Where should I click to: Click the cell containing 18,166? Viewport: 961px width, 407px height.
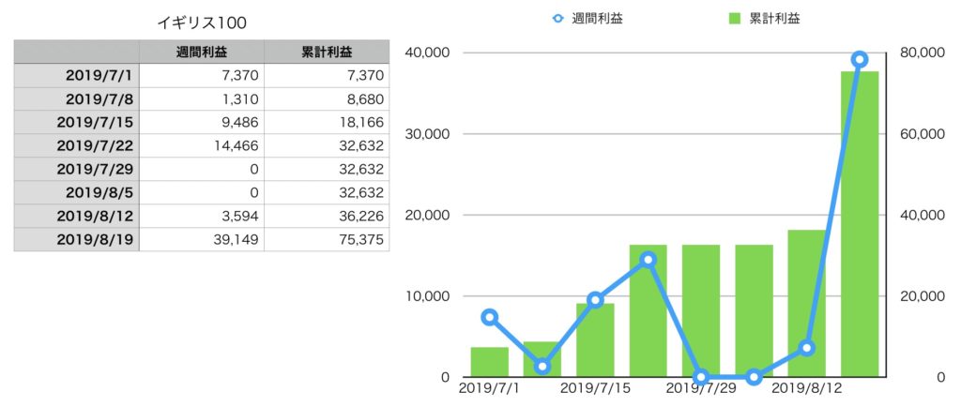click(x=327, y=122)
